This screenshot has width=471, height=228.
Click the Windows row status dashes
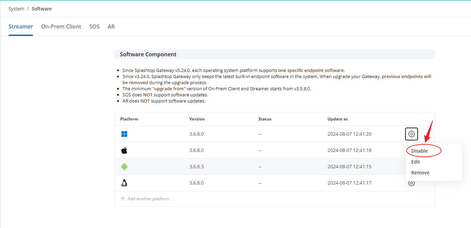pyautogui.click(x=260, y=134)
